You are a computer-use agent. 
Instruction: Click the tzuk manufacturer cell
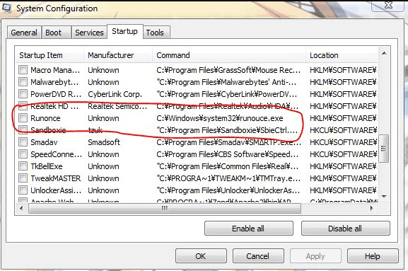95,130
